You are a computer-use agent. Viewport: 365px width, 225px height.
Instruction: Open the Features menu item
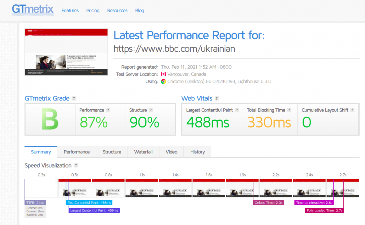coord(70,10)
